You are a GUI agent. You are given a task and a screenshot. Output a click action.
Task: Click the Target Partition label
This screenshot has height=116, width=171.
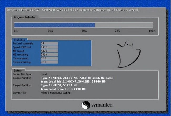point(22,85)
